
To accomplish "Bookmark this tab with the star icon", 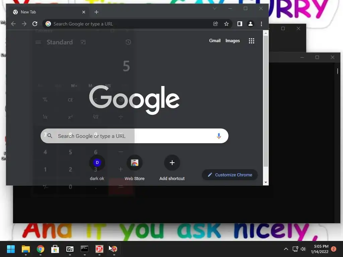I will [x=226, y=24].
